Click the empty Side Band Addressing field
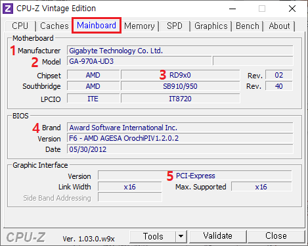The image size is (308, 246). (130, 197)
